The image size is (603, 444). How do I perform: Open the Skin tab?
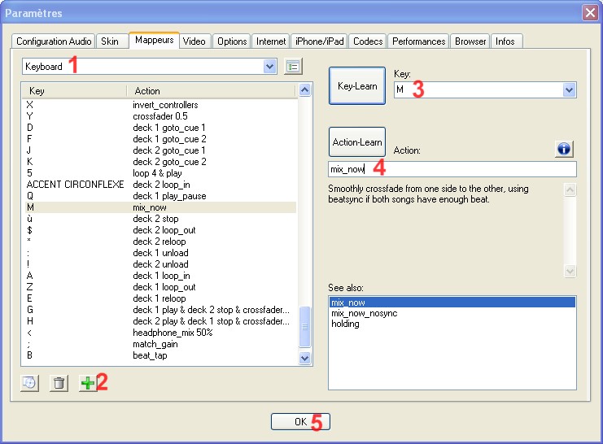[109, 41]
